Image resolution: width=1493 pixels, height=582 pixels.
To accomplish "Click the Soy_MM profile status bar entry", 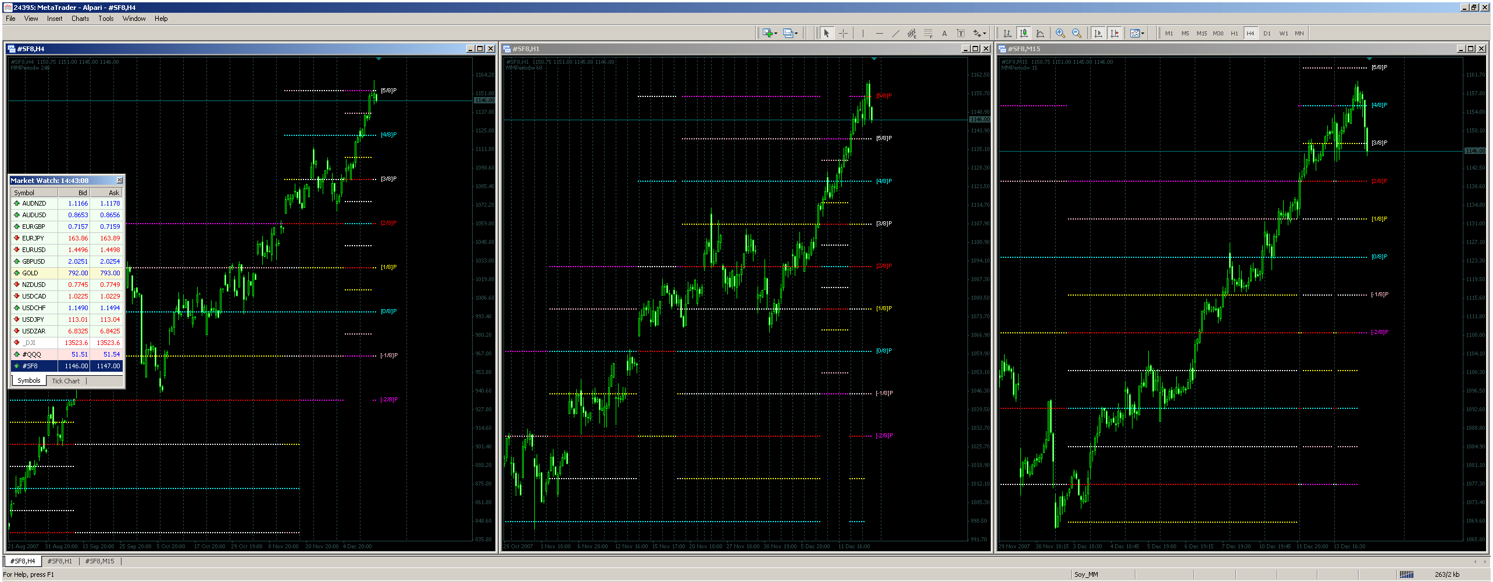I will (x=1086, y=574).
